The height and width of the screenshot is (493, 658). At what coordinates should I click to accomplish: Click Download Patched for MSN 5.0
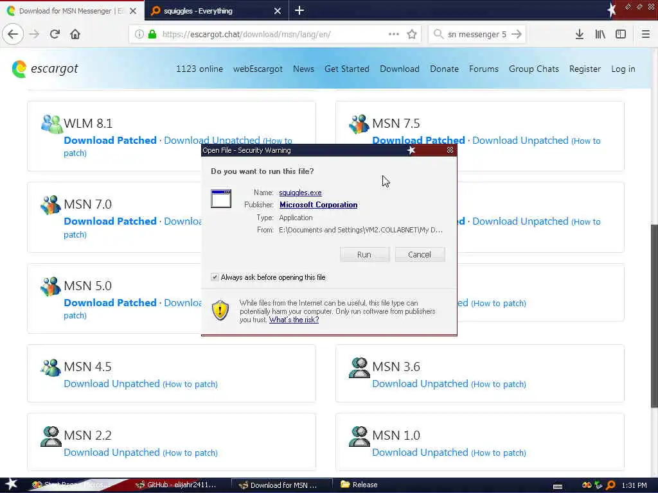point(110,303)
